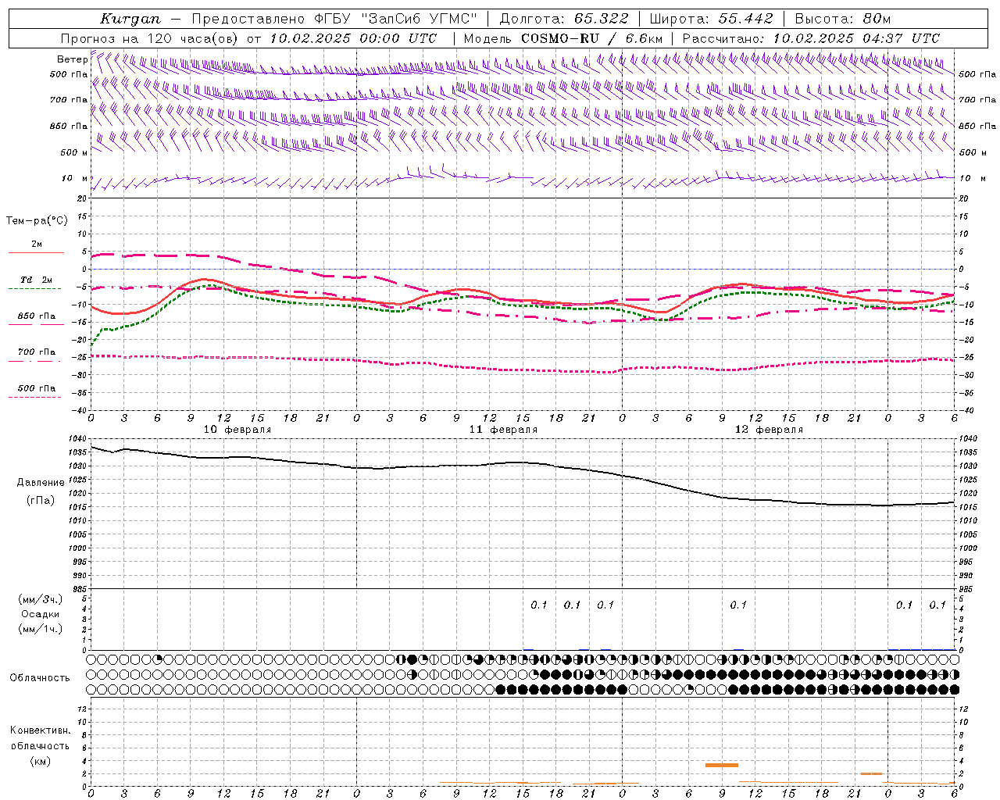Click the longitude value 65.322
Image resolution: width=1000 pixels, height=800 pixels.
click(601, 19)
